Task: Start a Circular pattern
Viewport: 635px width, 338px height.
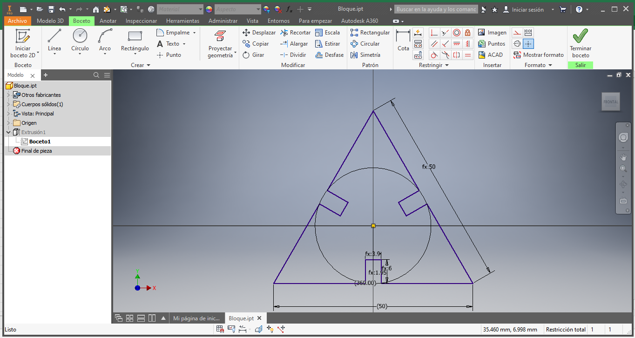Action: point(365,44)
